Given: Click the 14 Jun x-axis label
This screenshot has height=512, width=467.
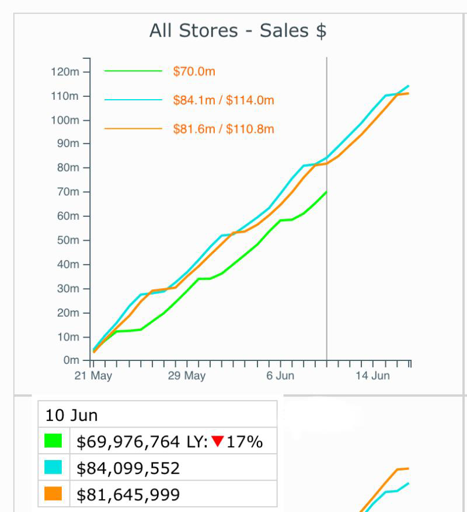Looking at the screenshot, I should click(372, 376).
